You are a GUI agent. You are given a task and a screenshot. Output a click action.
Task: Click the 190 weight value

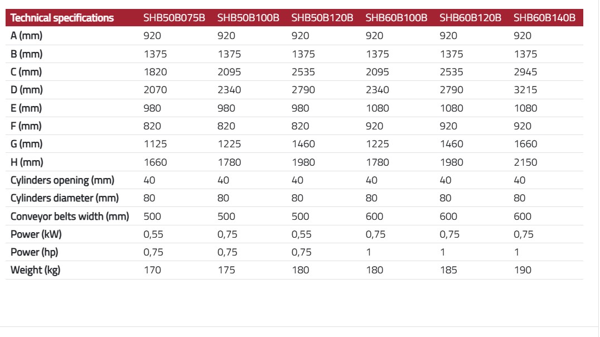(522, 270)
